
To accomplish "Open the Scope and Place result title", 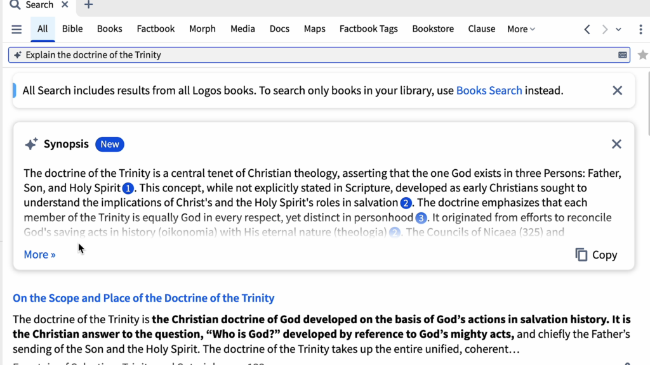I will pyautogui.click(x=143, y=298).
